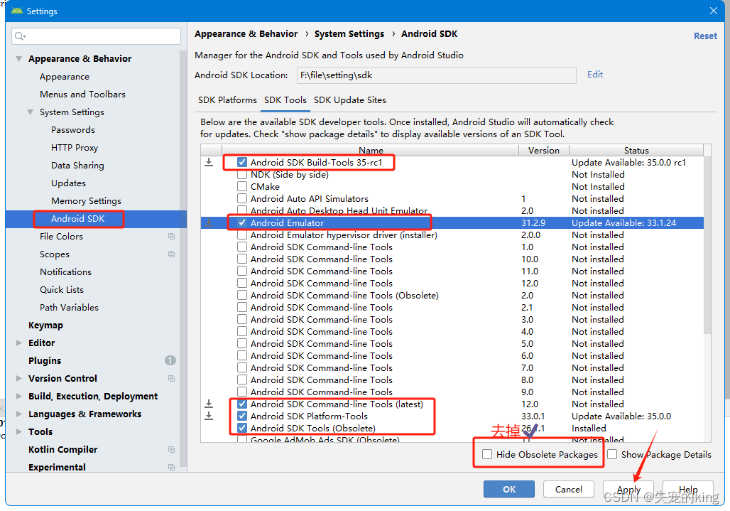
Task: Click the download icon next to Android SDK Platform-Tools
Action: pyautogui.click(x=209, y=416)
